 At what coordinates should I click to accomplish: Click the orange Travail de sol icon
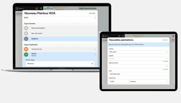(x=26, y=49)
